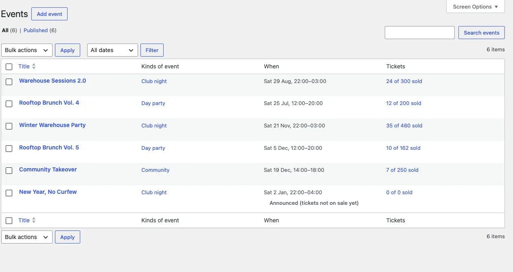The width and height of the screenshot is (513, 272).
Task: Open the Bulk actions dropdown below the table
Action: point(27,237)
